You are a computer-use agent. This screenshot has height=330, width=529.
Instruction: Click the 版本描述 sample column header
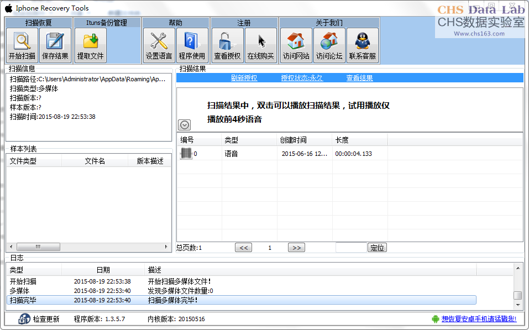pyautogui.click(x=150, y=161)
